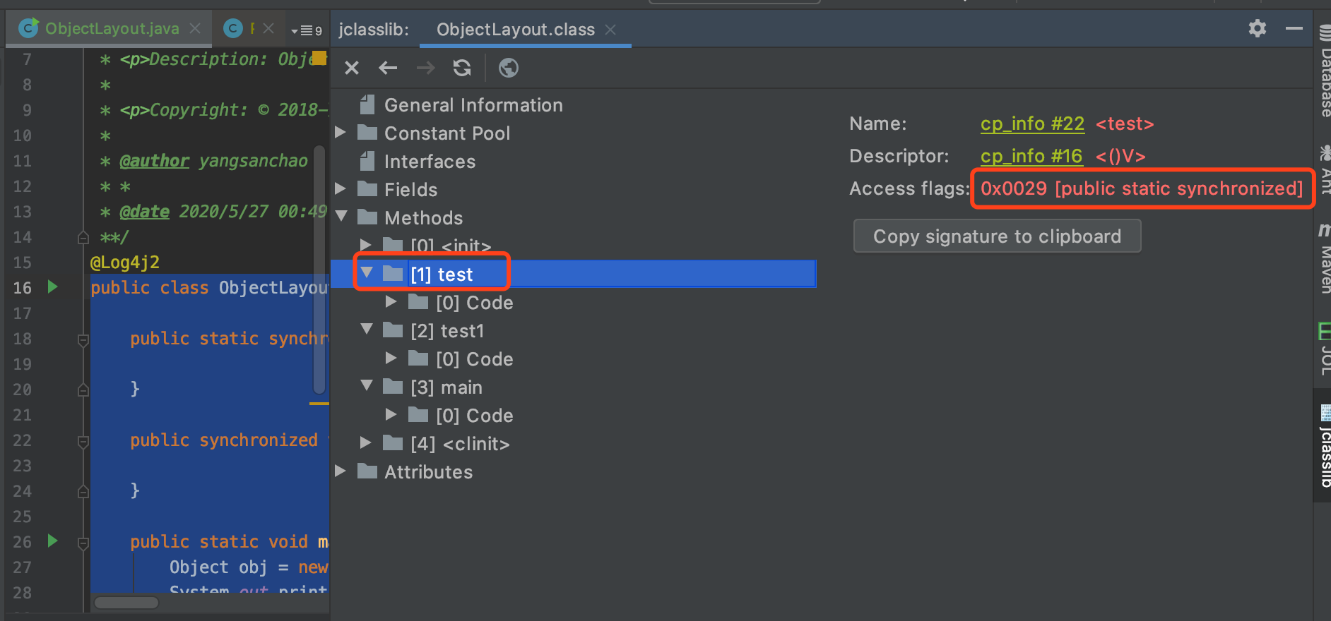Viewport: 1331px width, 621px height.
Task: Click the back arrow in jclasslib toolbar
Action: (388, 68)
